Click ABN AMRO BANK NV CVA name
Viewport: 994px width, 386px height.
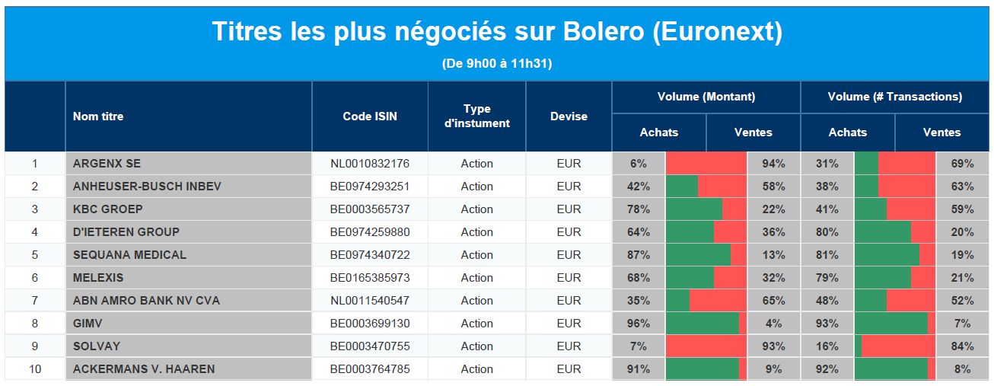[146, 301]
